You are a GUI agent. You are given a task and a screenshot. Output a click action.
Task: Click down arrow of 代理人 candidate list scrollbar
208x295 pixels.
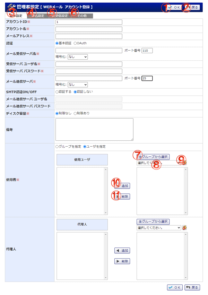pyautogui.click(x=185, y=278)
